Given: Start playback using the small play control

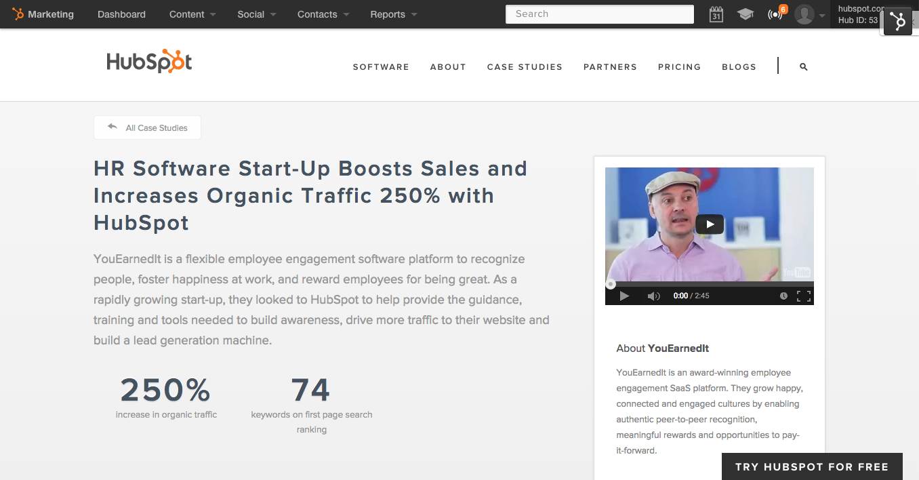Looking at the screenshot, I should click(x=624, y=296).
